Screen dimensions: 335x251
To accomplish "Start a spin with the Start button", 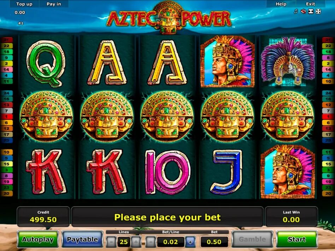I will click(296, 239).
